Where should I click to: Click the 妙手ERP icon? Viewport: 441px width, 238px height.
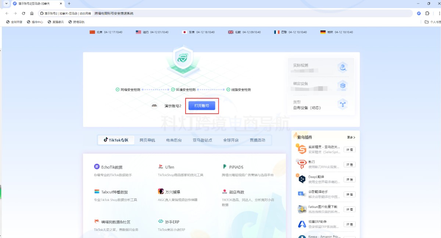(161, 221)
